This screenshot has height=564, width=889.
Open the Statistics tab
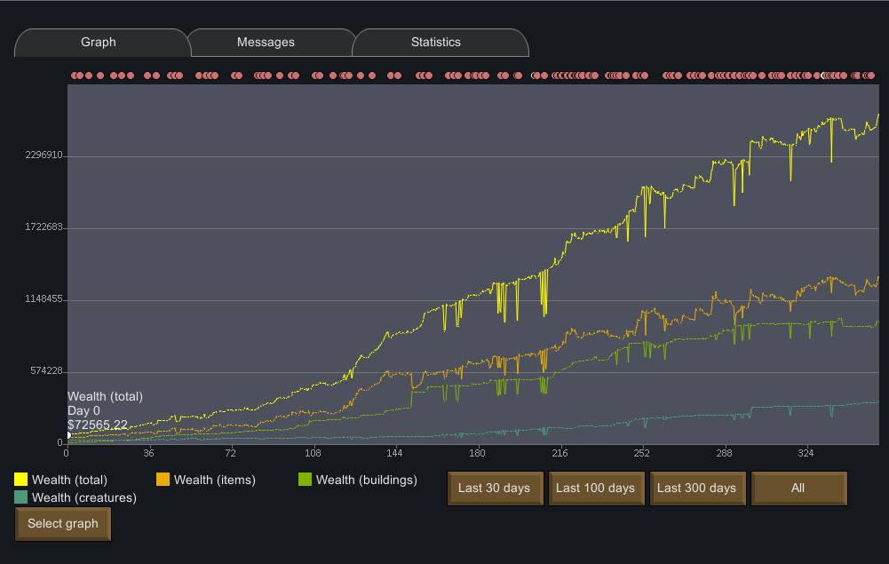tap(440, 43)
